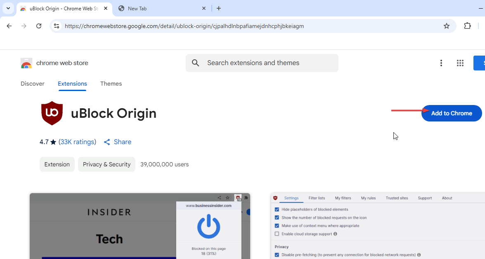Image resolution: width=485 pixels, height=259 pixels.
Task: Share the uBlock Origin extension
Action: 118,142
